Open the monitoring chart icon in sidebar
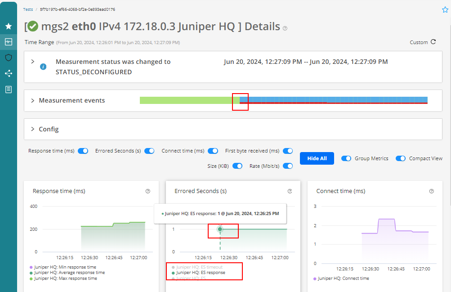The image size is (451, 292). click(x=9, y=42)
